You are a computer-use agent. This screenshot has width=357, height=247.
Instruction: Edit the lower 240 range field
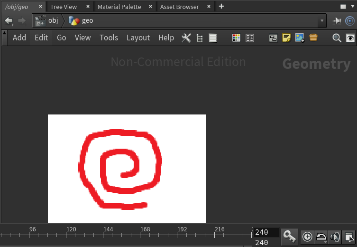pos(266,242)
